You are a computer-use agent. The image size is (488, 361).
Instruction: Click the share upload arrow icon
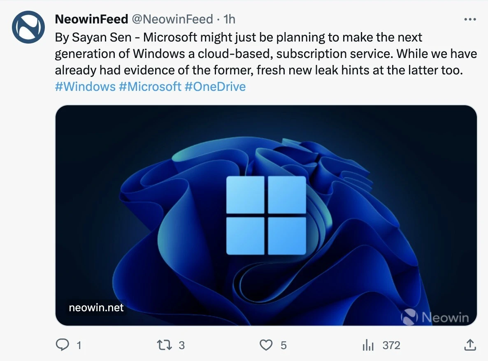[470, 345]
